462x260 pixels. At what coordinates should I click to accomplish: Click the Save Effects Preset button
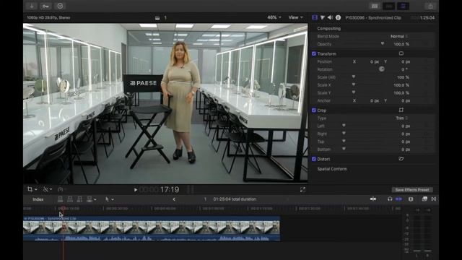(x=412, y=189)
